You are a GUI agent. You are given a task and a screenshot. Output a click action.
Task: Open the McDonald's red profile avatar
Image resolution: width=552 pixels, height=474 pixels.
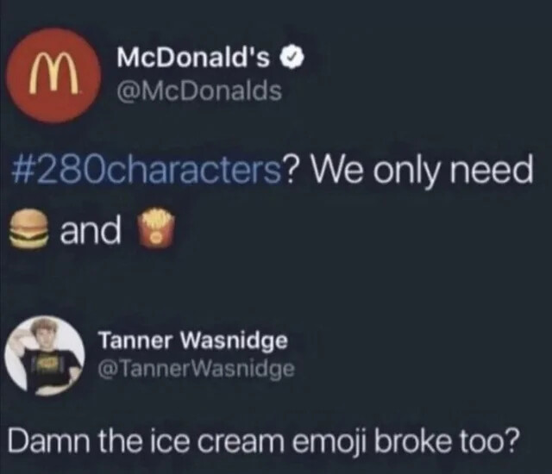(53, 76)
